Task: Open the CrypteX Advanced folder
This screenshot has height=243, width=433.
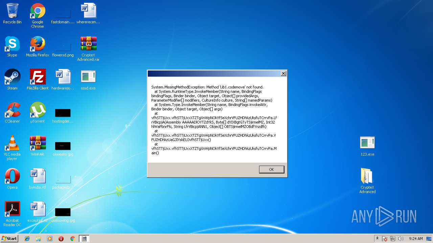Action: (x=367, y=181)
